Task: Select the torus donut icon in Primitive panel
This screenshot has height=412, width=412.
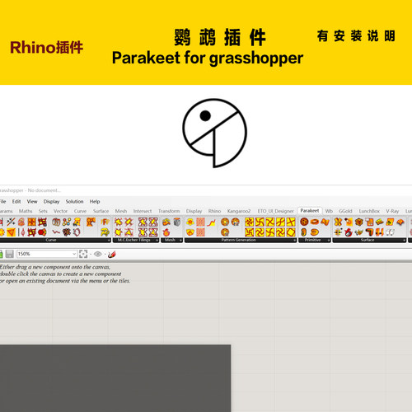Action: coord(315,222)
